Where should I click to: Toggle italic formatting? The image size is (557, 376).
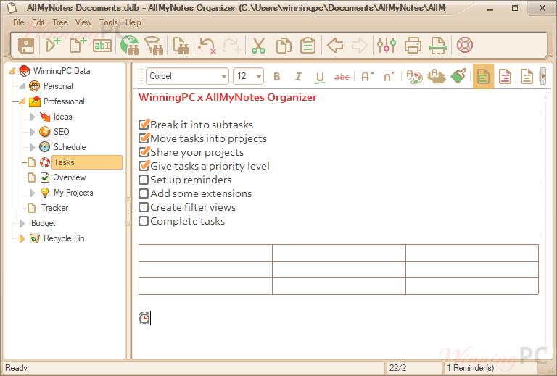298,77
